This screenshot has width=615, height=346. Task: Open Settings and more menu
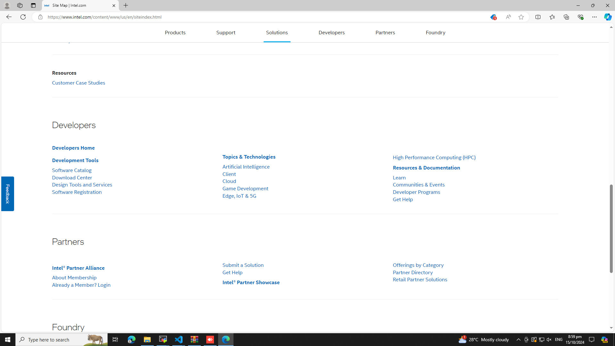pos(594,17)
